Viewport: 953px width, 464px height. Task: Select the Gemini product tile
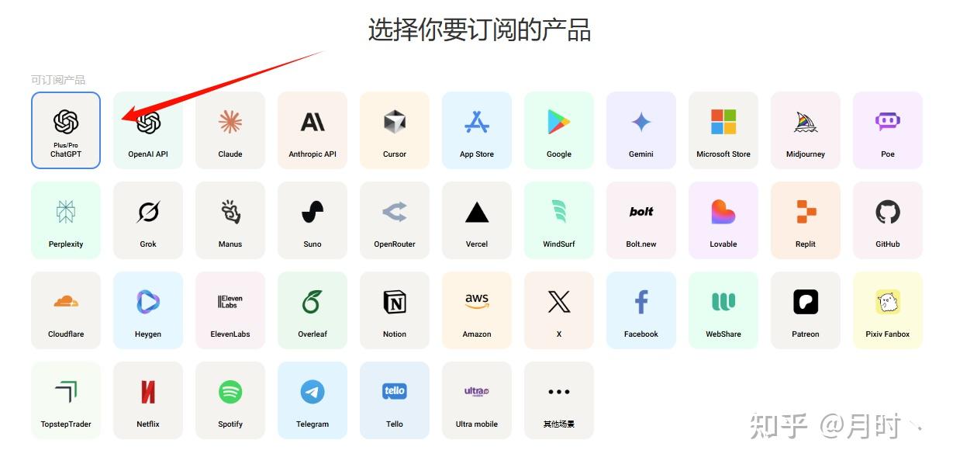pyautogui.click(x=641, y=130)
